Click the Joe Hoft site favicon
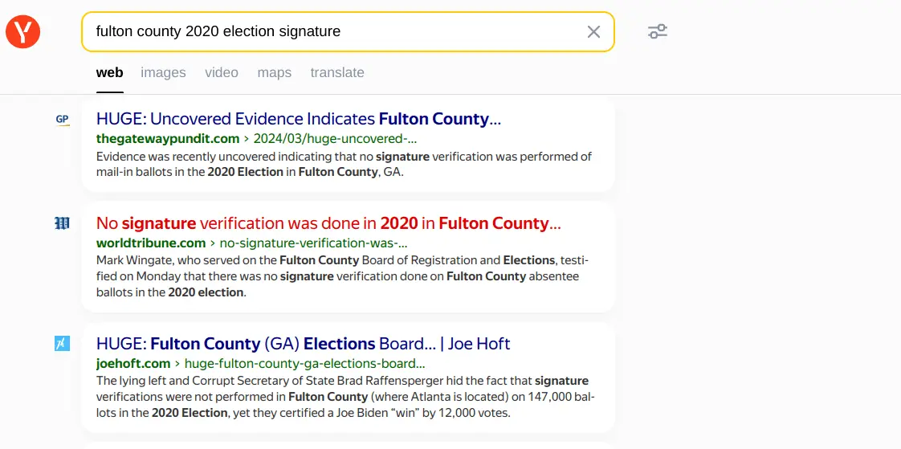This screenshot has width=901, height=449. pyautogui.click(x=63, y=344)
